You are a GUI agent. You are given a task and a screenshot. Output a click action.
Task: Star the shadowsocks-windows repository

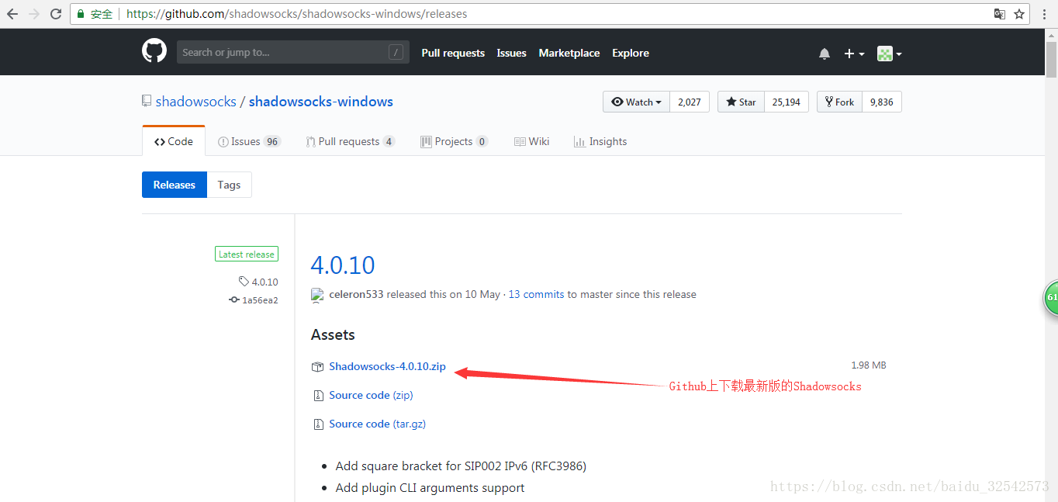(x=741, y=102)
